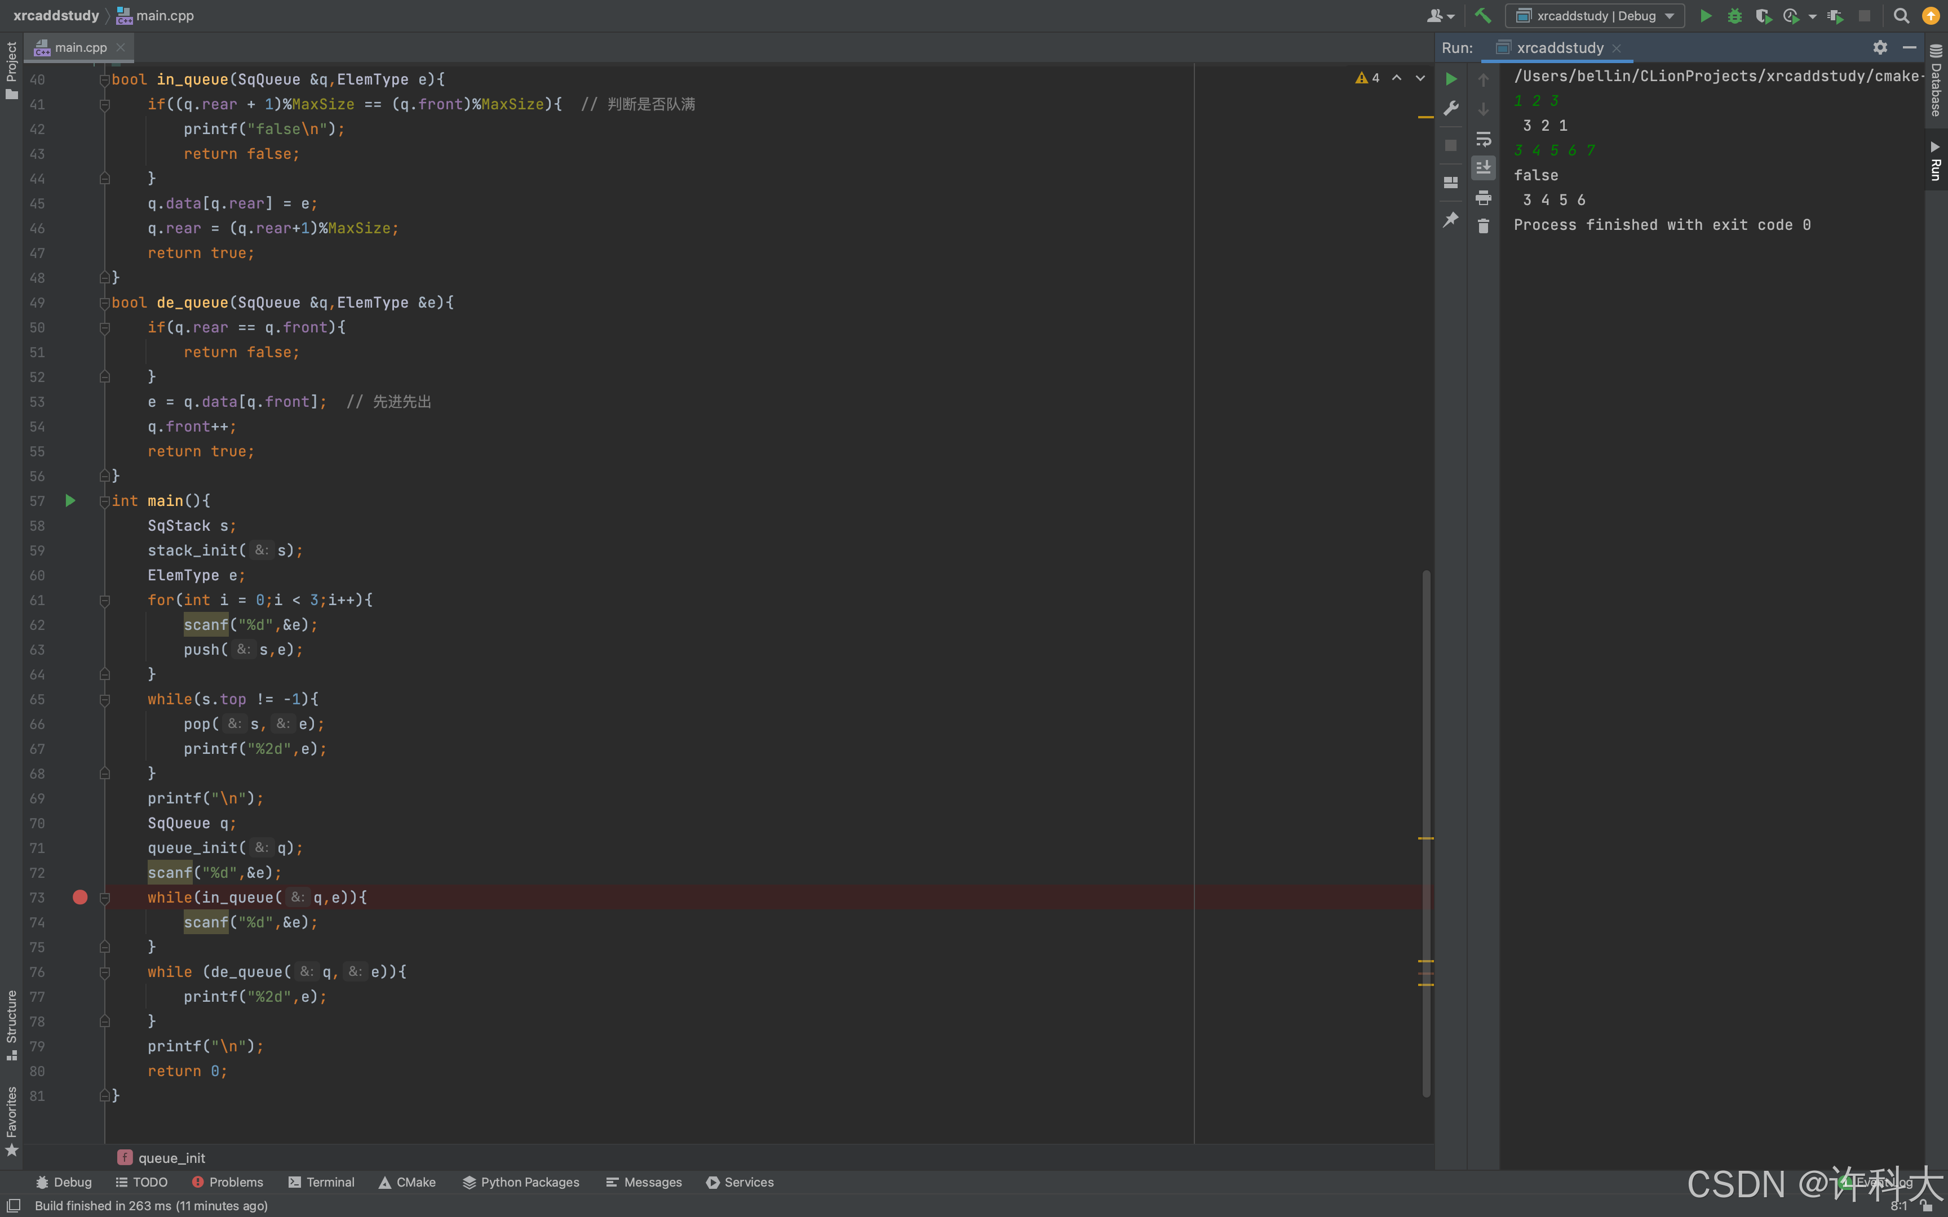1948x1217 pixels.
Task: Toggle soft-wrap in the Run console
Action: pos(1484,139)
